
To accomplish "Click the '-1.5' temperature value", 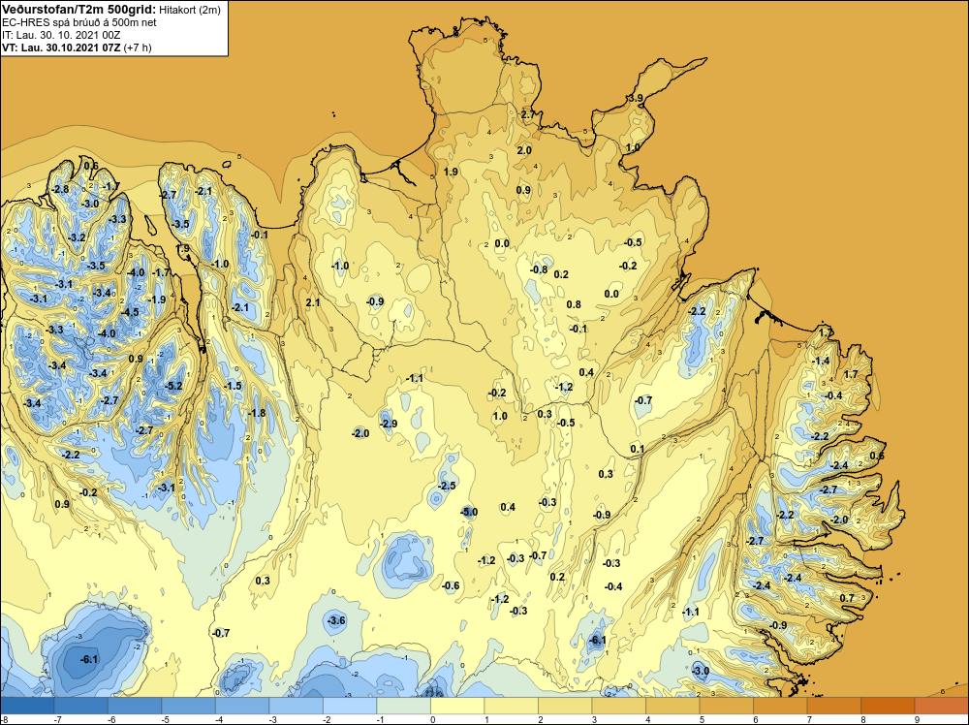I will click(233, 386).
